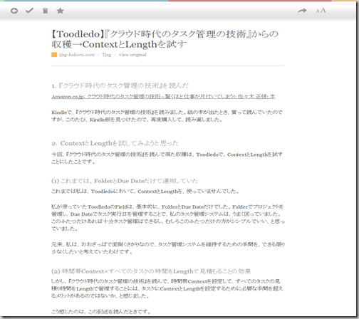Open the view original link

click(x=132, y=55)
